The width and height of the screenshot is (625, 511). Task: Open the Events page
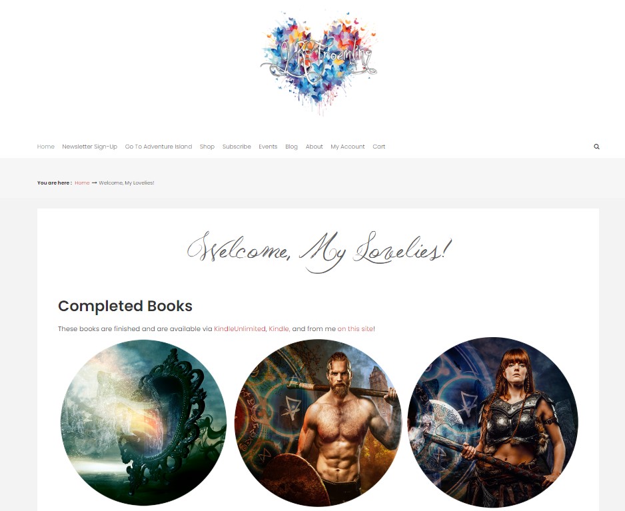268,147
